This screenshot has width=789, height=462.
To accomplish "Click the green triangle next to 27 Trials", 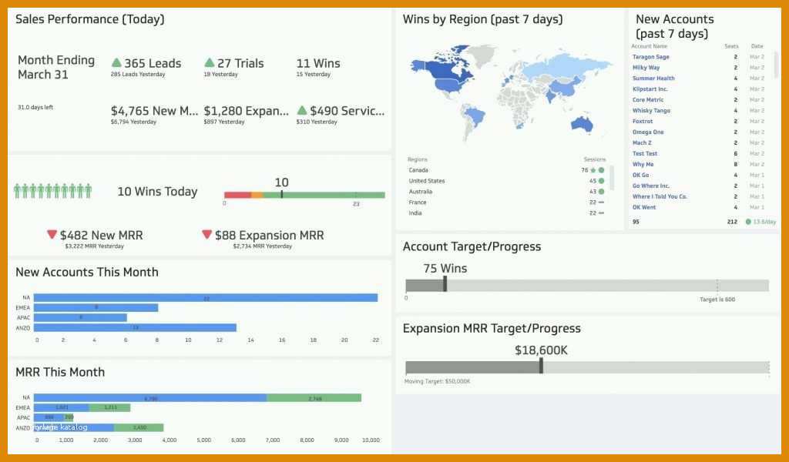I will (210, 63).
